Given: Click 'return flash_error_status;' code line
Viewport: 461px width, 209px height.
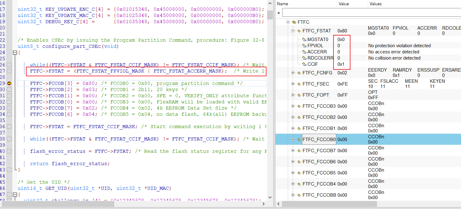Looking at the screenshot, I should [x=70, y=164].
